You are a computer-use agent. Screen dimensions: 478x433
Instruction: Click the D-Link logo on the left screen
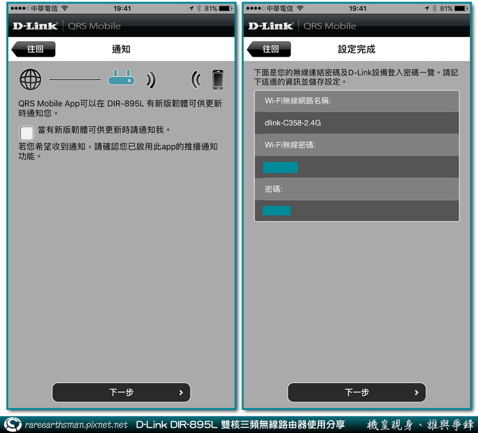[x=35, y=26]
